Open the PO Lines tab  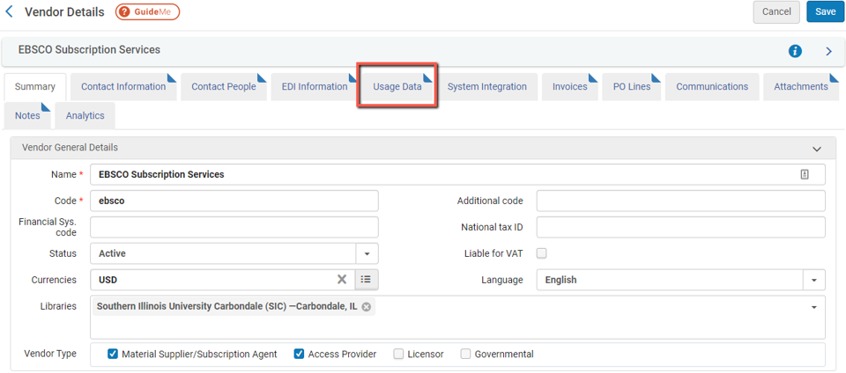[x=632, y=87]
